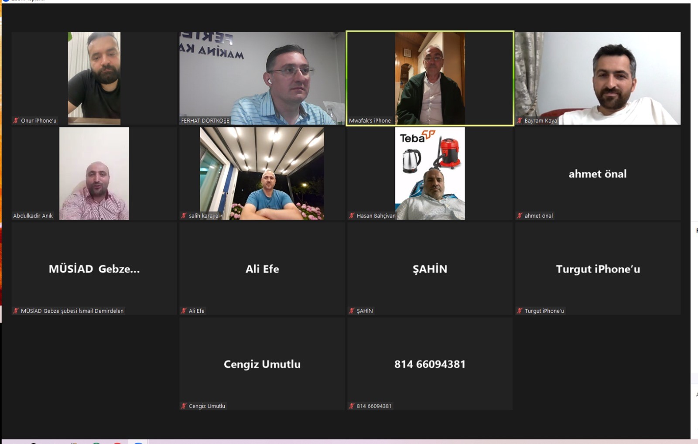Screen dimensions: 698x444
Task: Click the FERHAT DÖRTKÖŞE name label
Action: [x=205, y=121]
